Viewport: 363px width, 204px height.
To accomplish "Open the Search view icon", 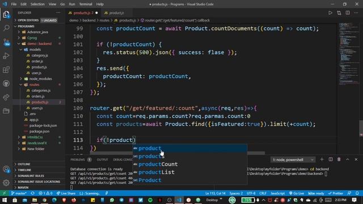I will [x=6, y=28].
